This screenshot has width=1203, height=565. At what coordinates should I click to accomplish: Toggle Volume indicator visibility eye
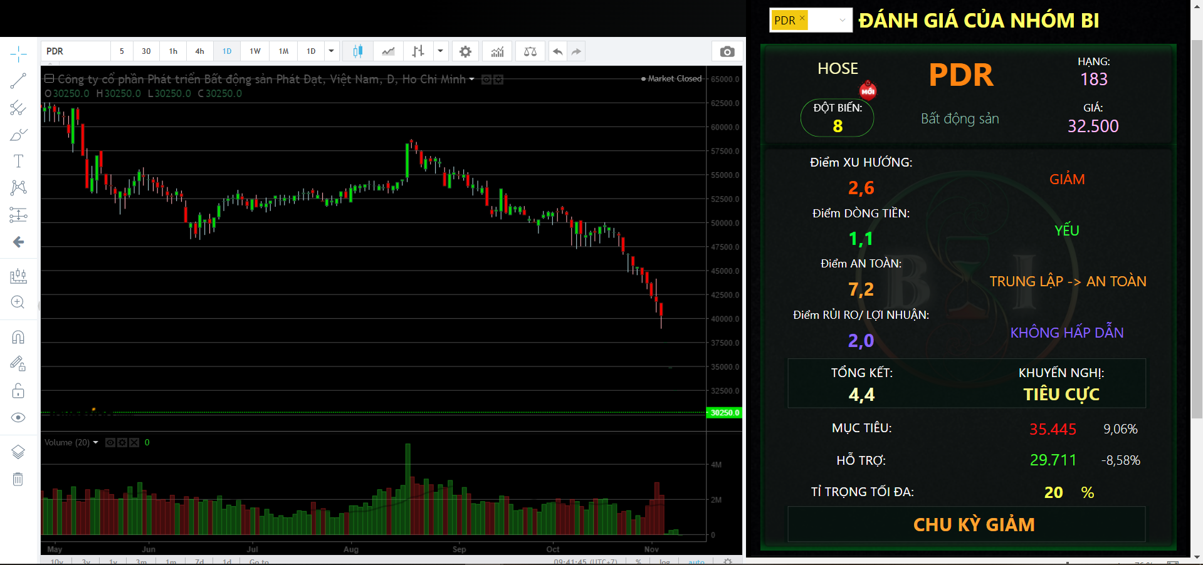coord(110,442)
